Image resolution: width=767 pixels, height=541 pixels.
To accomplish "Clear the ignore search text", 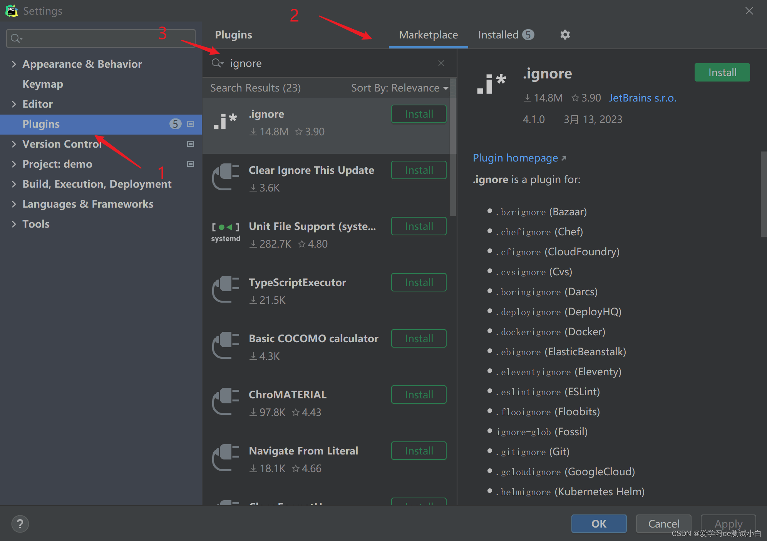I will 441,63.
